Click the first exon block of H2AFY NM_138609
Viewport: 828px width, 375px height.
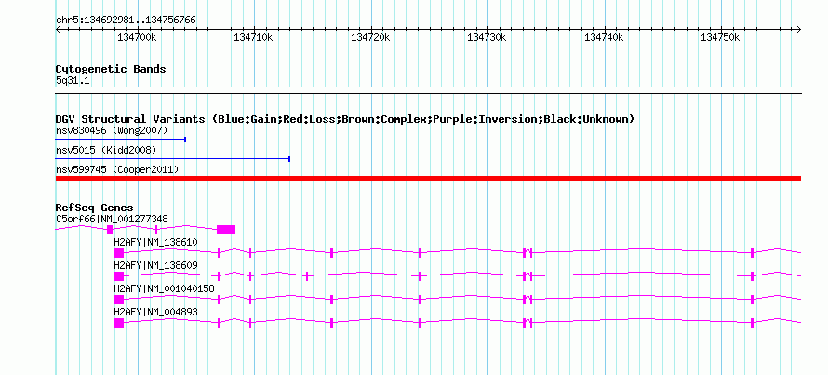[119, 276]
